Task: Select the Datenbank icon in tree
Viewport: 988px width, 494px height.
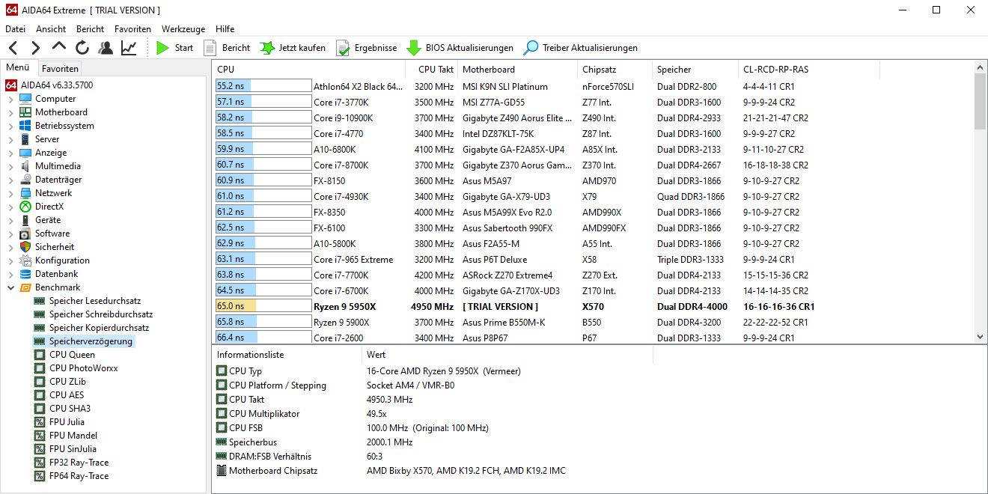Action: coord(25,274)
